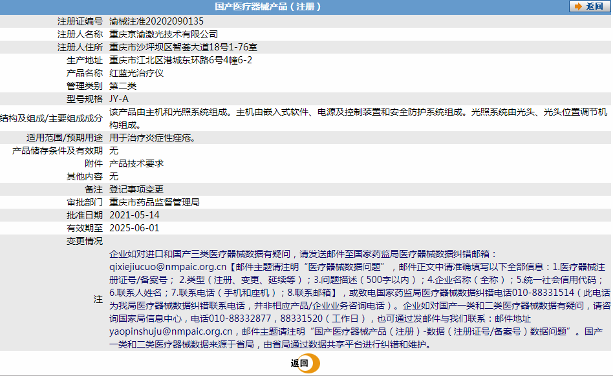Click the label 审批部门
The width and height of the screenshot is (613, 376).
pos(85,202)
